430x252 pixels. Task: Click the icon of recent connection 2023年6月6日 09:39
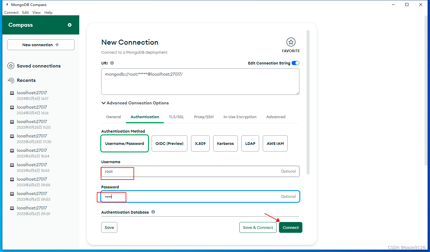click(12, 208)
